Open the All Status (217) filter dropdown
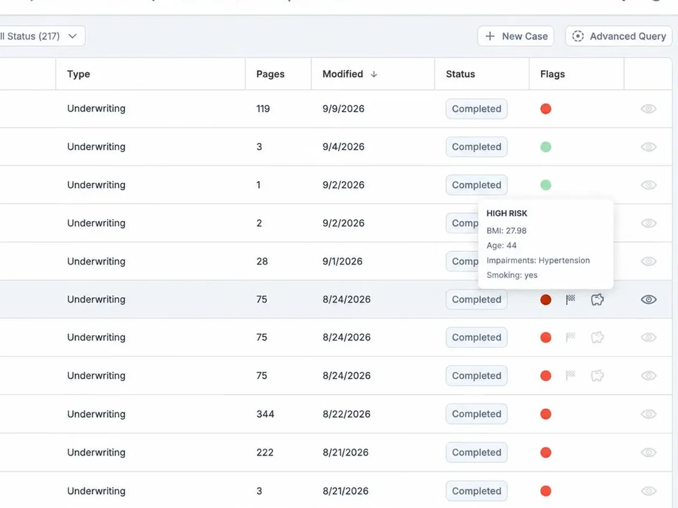This screenshot has width=678, height=508. coord(40,36)
